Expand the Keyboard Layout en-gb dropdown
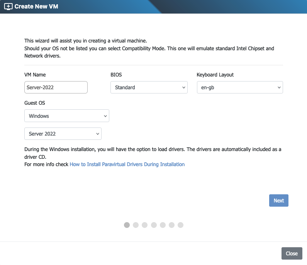 (240, 87)
